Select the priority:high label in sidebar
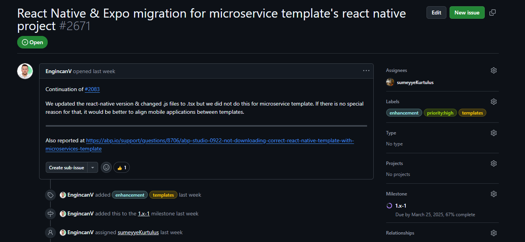This screenshot has height=242, width=525. (x=440, y=113)
